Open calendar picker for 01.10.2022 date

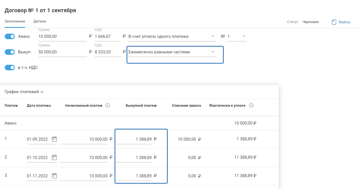(x=54, y=158)
